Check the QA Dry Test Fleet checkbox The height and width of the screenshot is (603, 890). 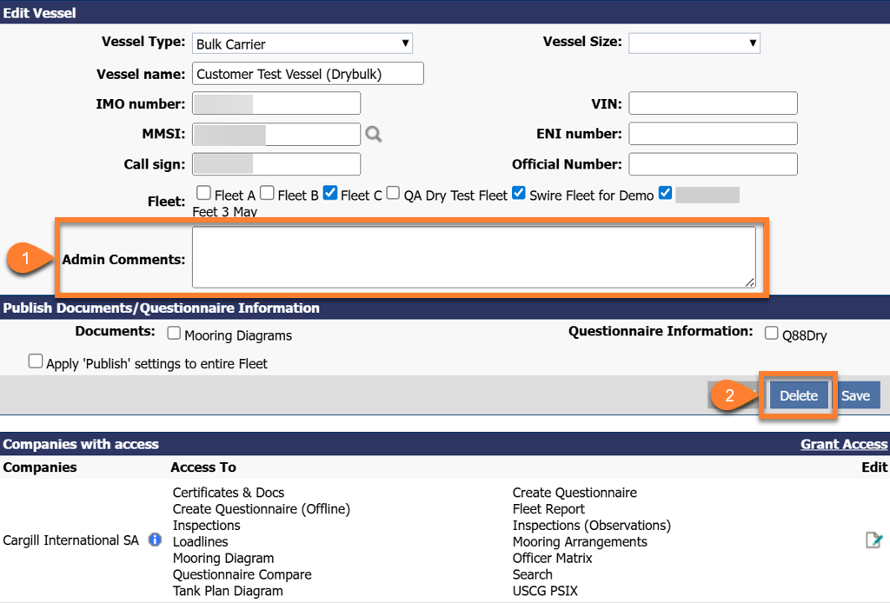(x=393, y=193)
